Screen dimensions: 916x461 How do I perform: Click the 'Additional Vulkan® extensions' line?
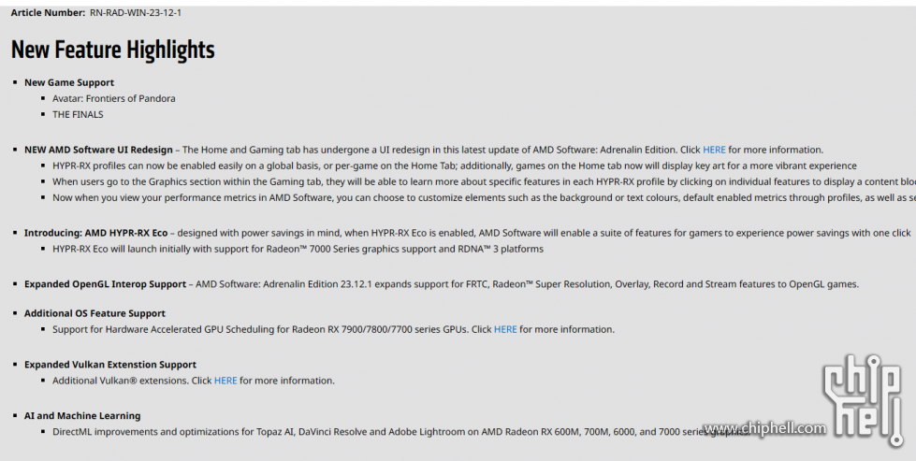pos(194,382)
